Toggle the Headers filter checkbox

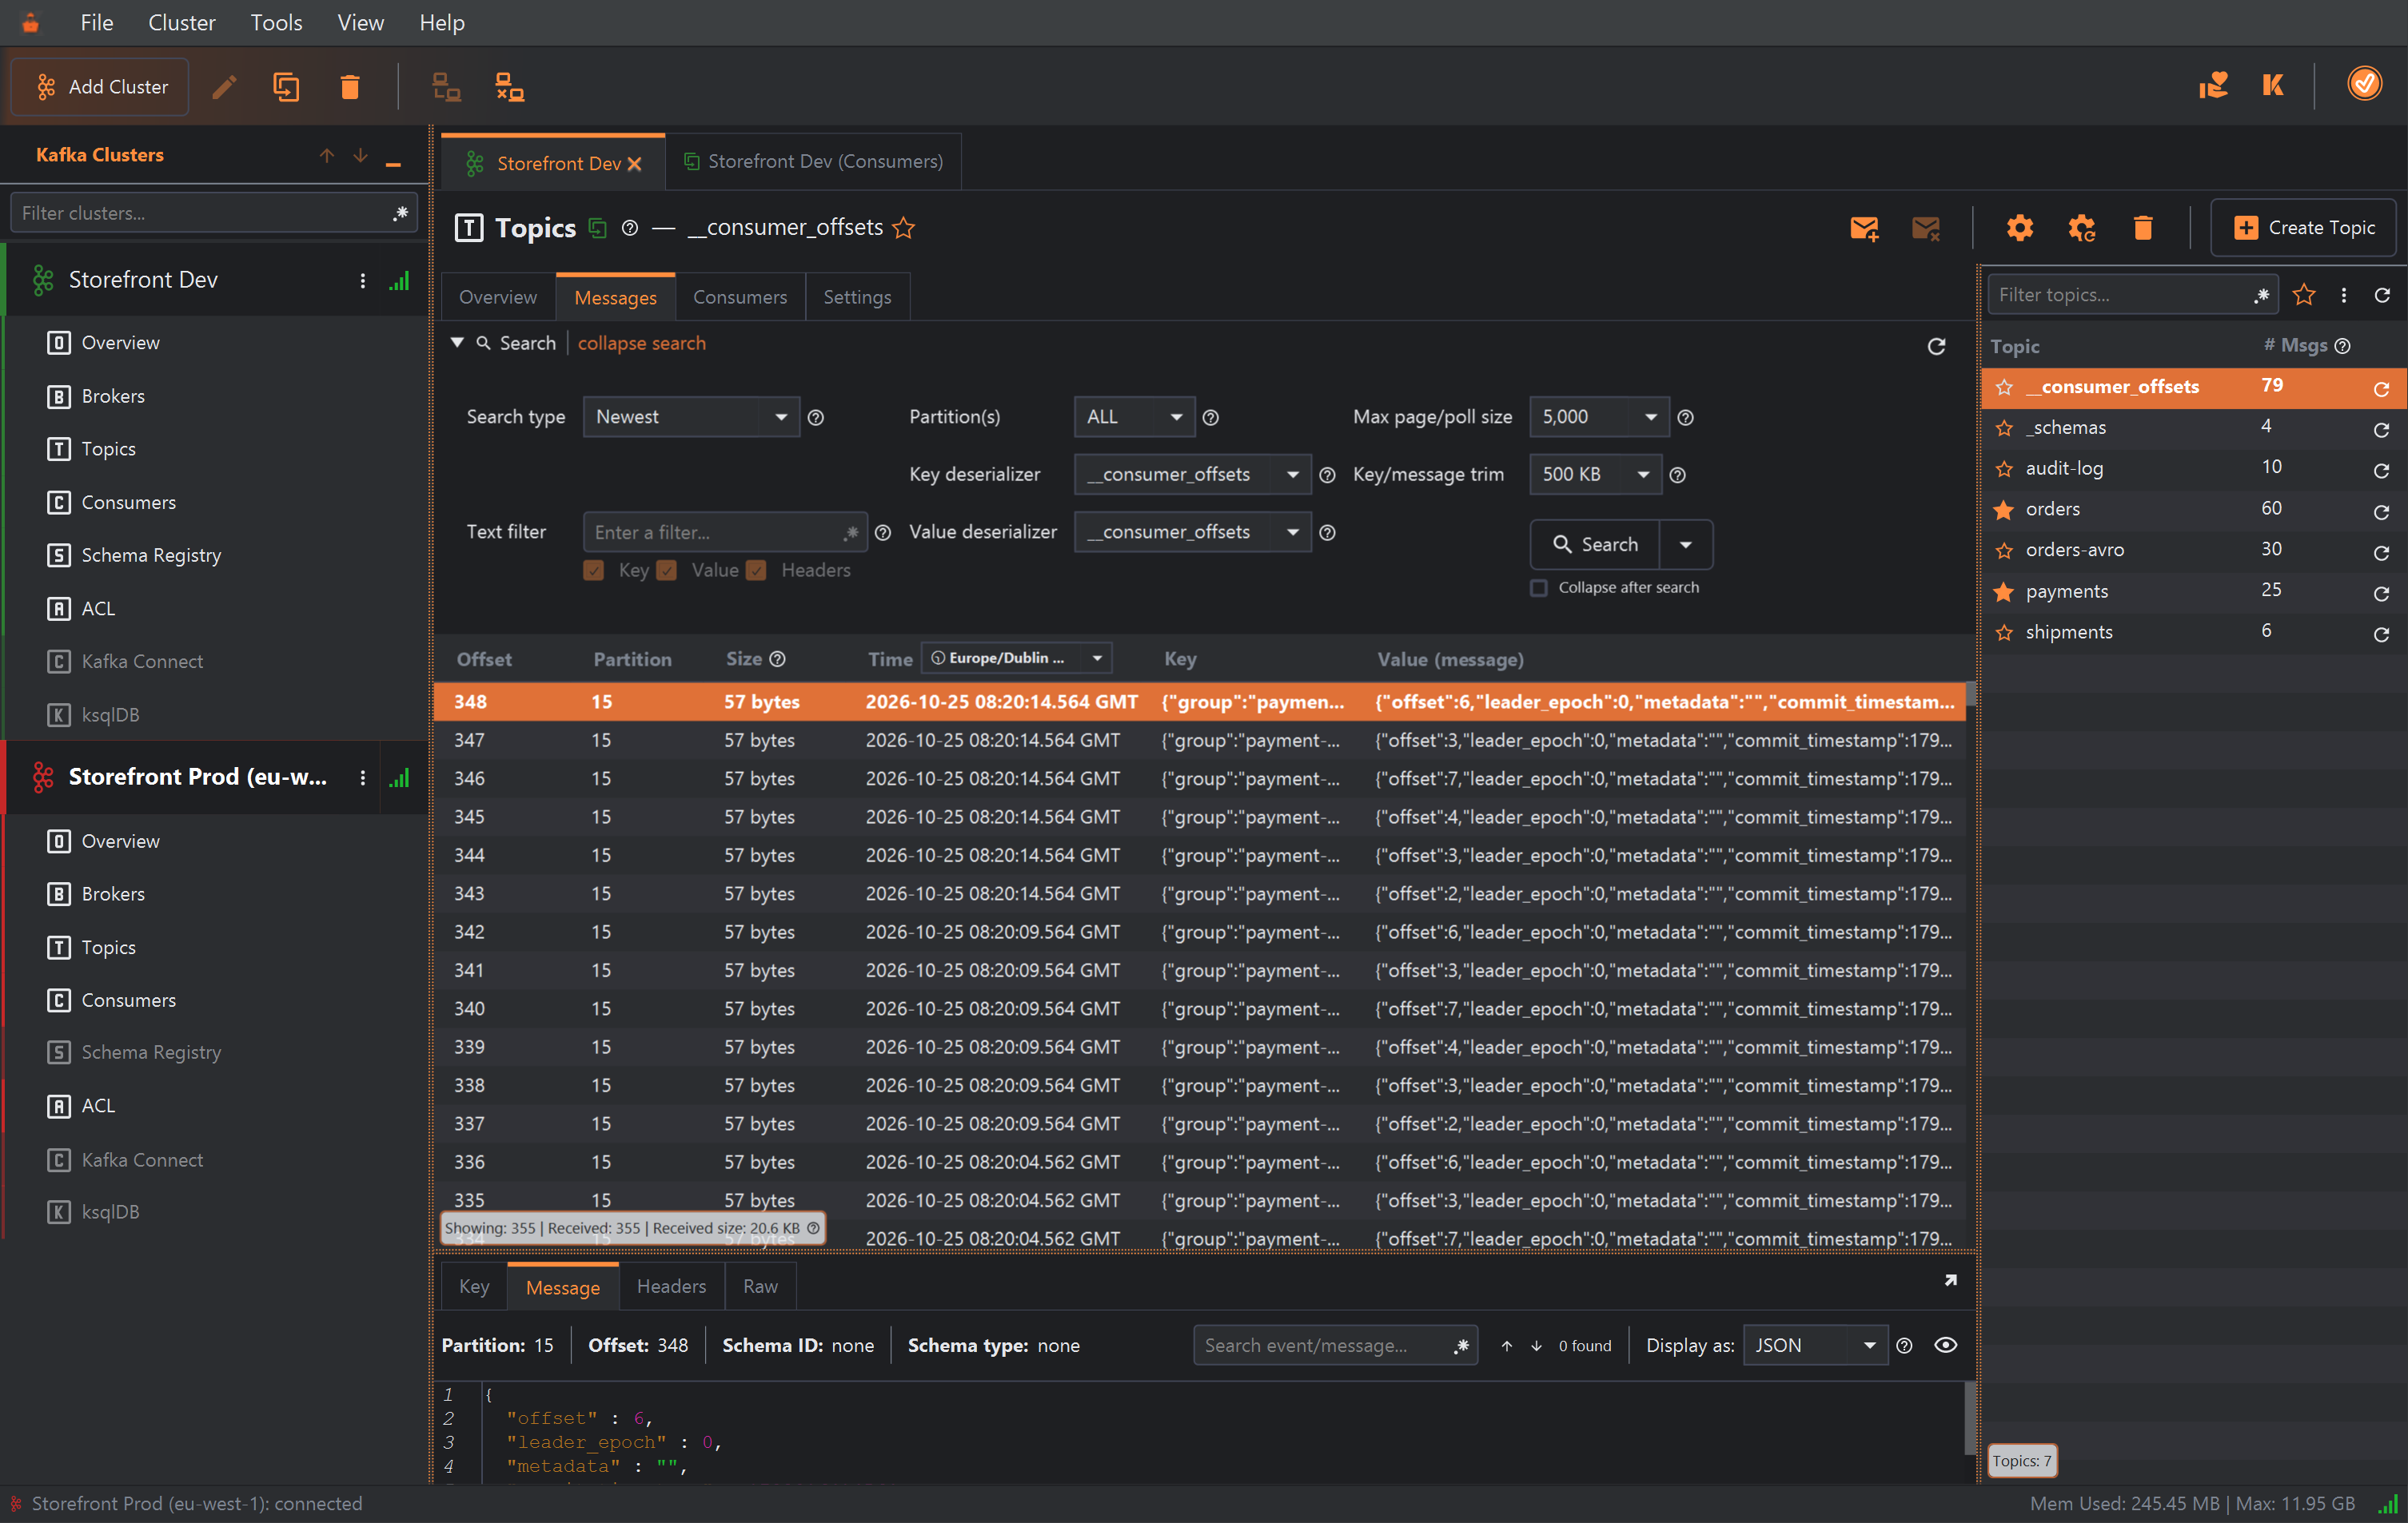click(x=757, y=571)
